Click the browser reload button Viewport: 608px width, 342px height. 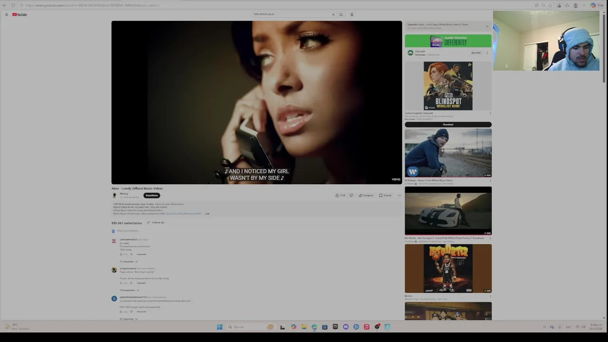[x=13, y=5]
